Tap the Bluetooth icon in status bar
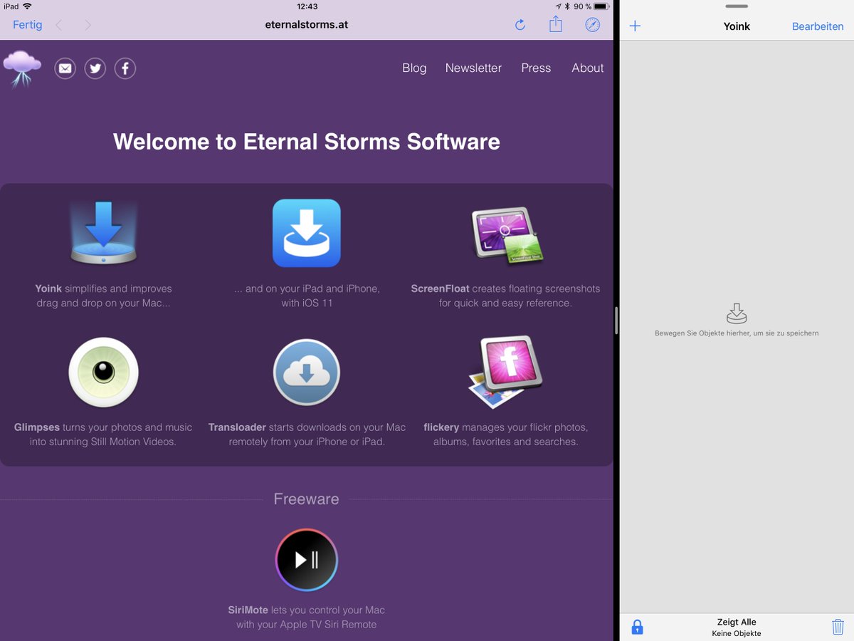 pos(567,6)
